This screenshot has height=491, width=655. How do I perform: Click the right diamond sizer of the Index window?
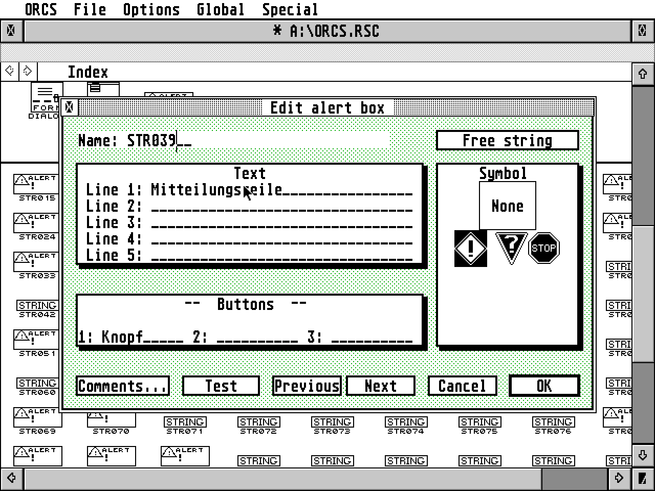point(27,71)
